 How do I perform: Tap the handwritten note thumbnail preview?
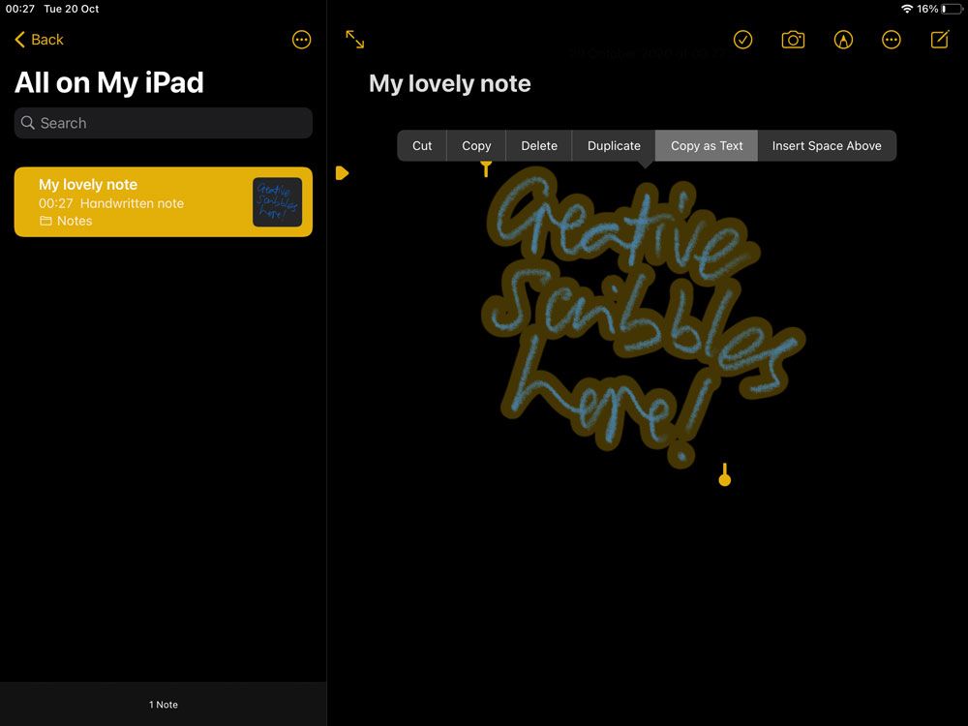coord(277,201)
